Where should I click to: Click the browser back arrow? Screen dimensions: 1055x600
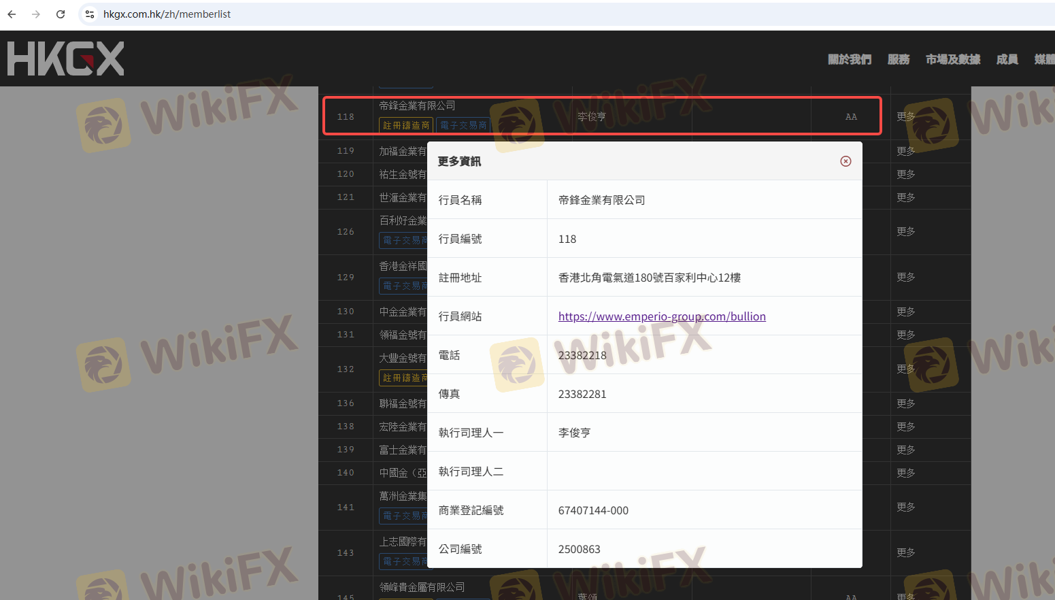coord(12,14)
